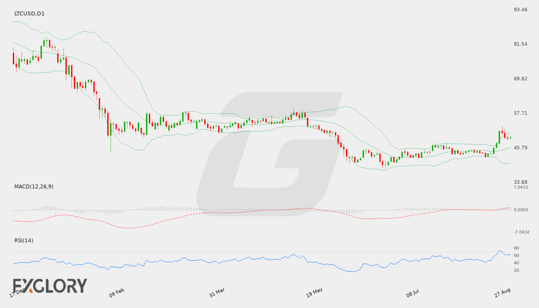Click the RSI(14) indicator label

click(x=24, y=240)
